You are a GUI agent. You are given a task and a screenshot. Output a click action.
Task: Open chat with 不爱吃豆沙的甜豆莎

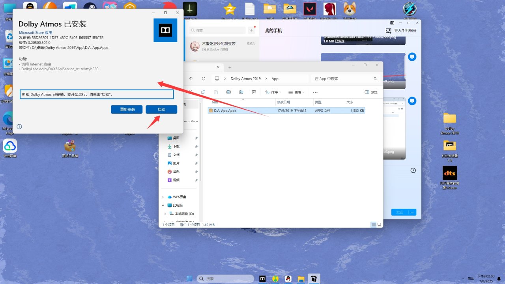coord(223,47)
